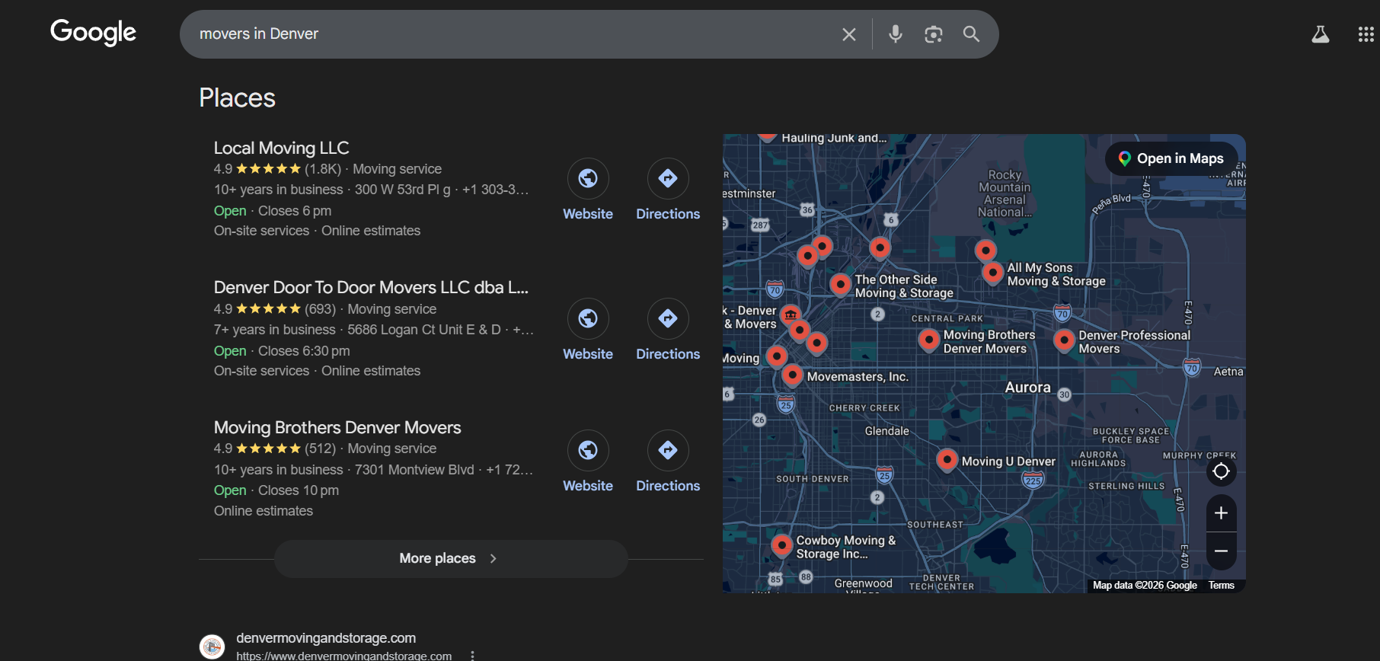
Task: Open Local Moving LLC listing title
Action: (x=281, y=148)
